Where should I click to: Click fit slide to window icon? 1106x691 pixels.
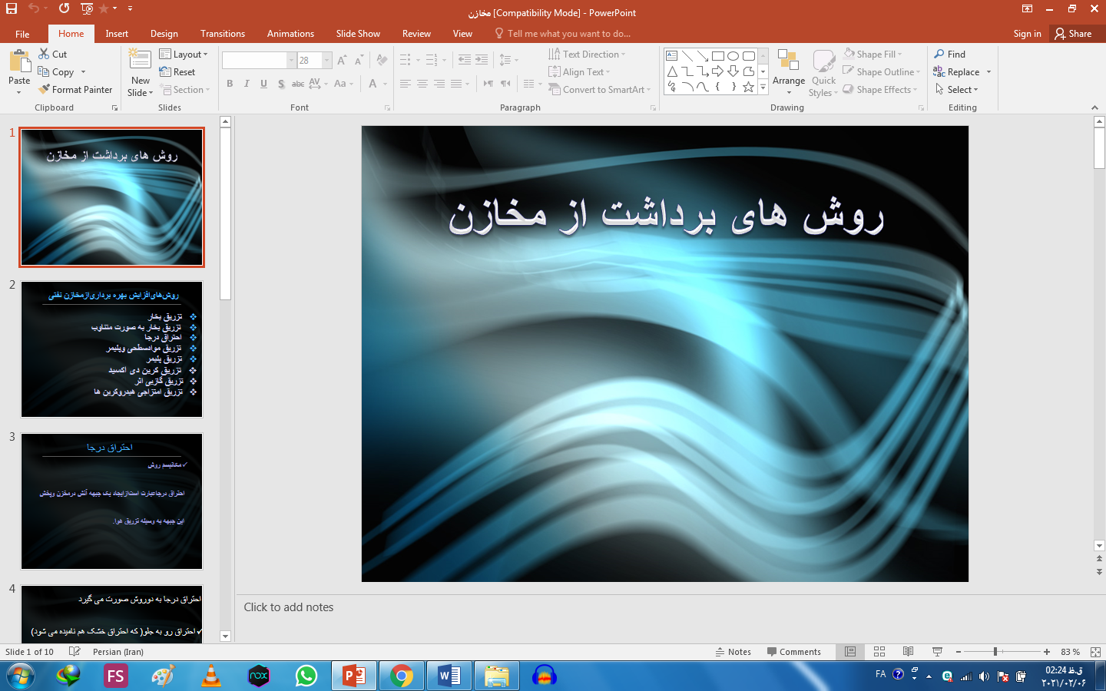tap(1095, 652)
